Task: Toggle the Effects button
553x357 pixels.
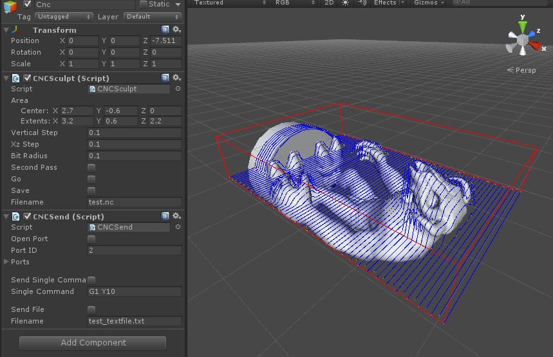Action: pyautogui.click(x=385, y=3)
